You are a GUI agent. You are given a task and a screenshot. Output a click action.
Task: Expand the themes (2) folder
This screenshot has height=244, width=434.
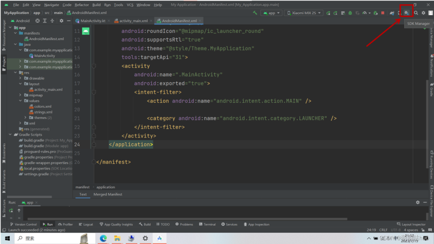pyautogui.click(x=25, y=117)
